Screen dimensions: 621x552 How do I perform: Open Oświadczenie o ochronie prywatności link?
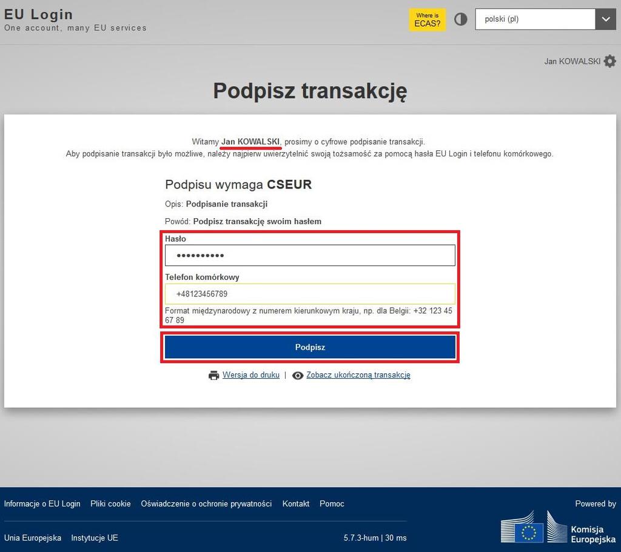coord(206,504)
